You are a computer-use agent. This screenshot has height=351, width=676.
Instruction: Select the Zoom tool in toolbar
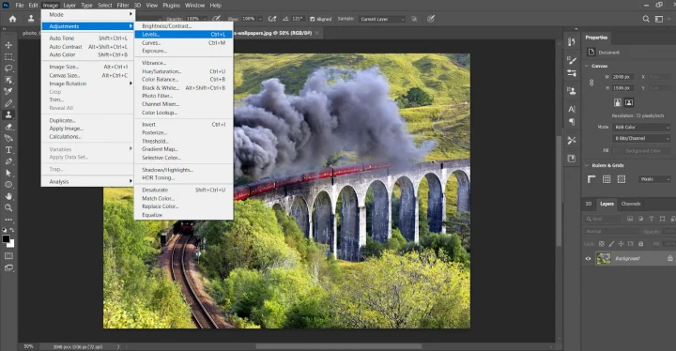click(8, 207)
